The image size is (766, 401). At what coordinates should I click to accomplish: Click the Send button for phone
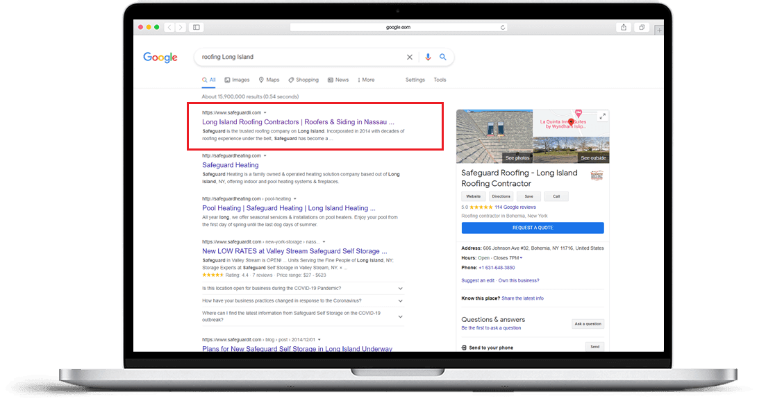pos(594,347)
